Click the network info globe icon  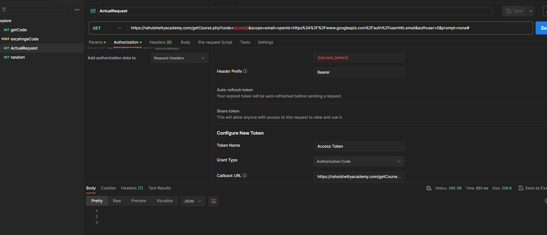(x=428, y=188)
